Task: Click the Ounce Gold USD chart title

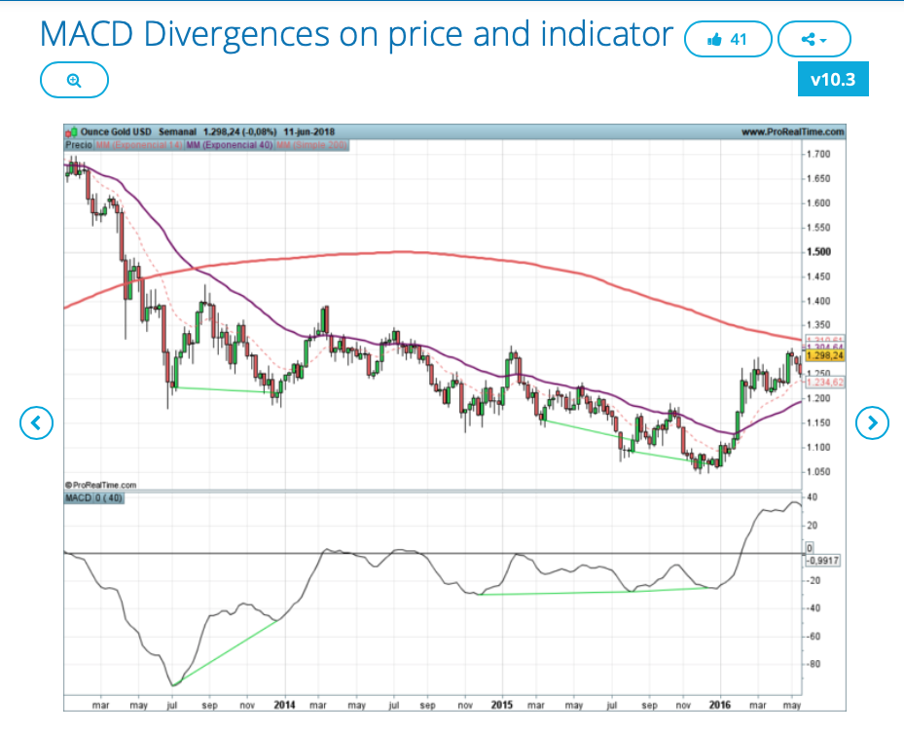Action: click(x=115, y=132)
